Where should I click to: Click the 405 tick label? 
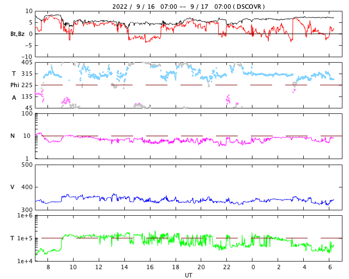[x=27, y=62]
